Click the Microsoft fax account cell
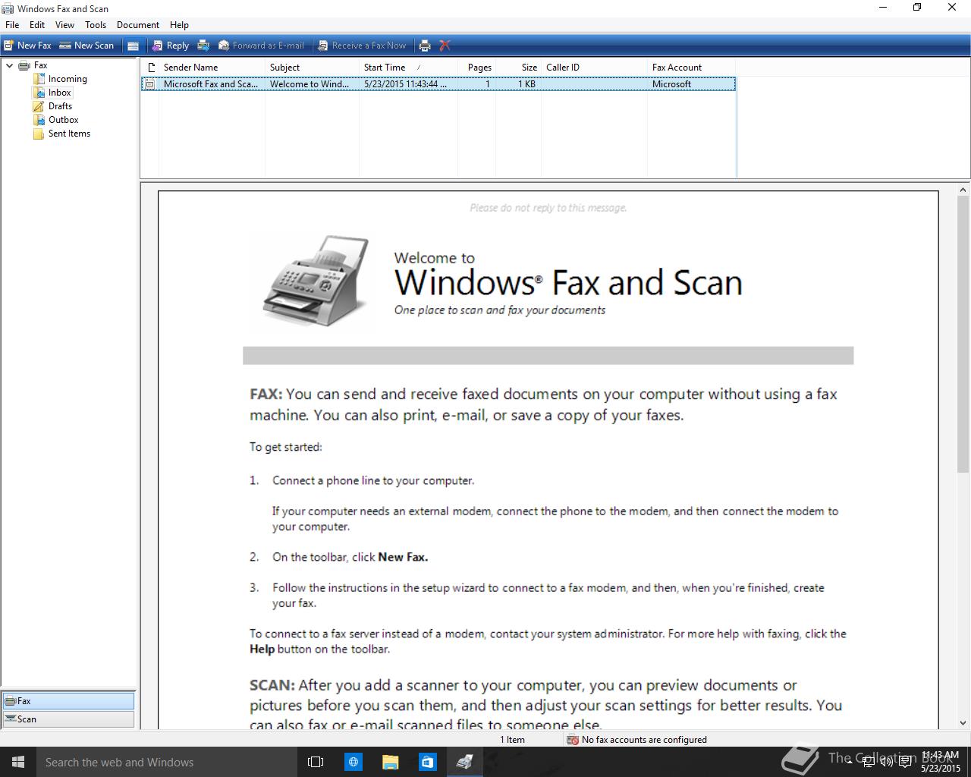The image size is (971, 777). click(x=671, y=84)
